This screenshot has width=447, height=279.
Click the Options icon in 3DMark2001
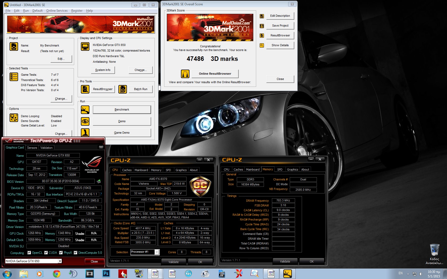14,118
